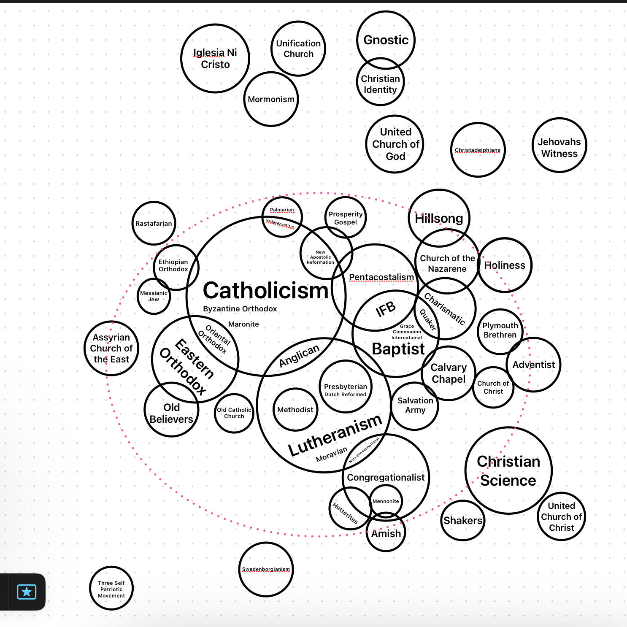Screen dimensions: 627x627
Task: Click the Christian Science text
Action: pyautogui.click(x=508, y=470)
